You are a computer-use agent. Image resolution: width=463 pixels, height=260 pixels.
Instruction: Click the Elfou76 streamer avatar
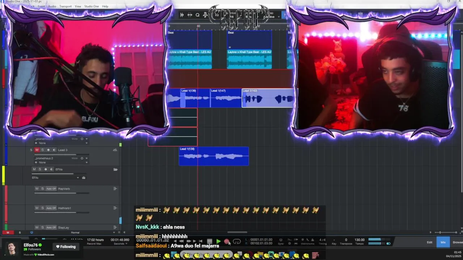[12, 249]
